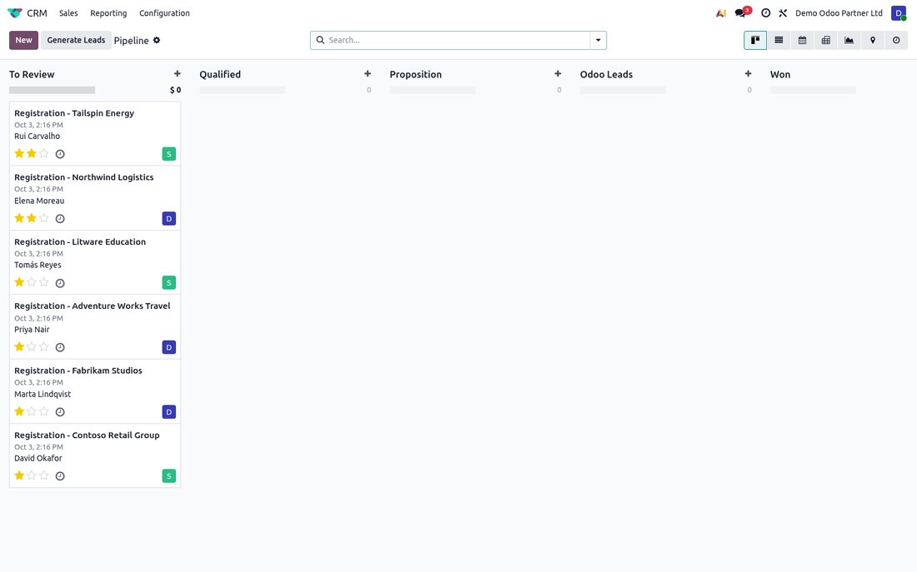Set Litware Education priority to two stars

pos(32,282)
